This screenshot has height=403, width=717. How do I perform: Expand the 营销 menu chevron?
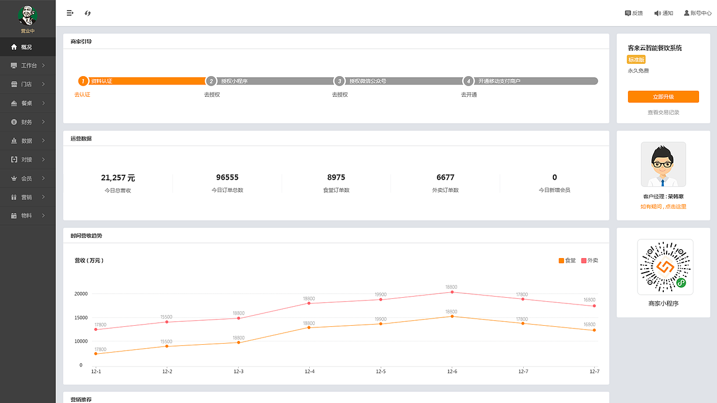tap(43, 197)
